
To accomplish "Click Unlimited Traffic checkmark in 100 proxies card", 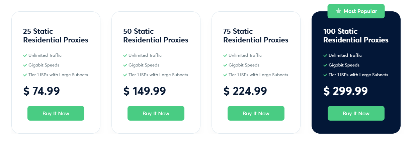I will pyautogui.click(x=325, y=55).
